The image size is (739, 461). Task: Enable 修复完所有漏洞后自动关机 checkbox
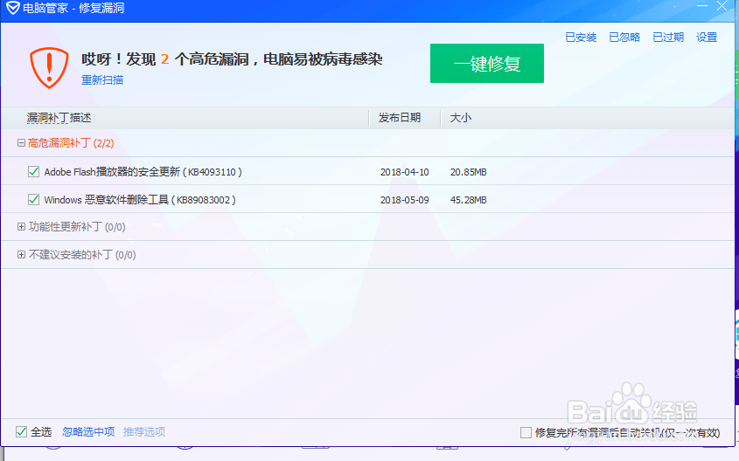point(526,432)
